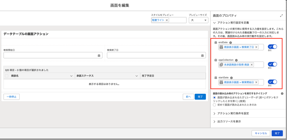Open calendar picker for 検索開始日 field
Viewport: 287px width, 140px height.
click(99, 55)
